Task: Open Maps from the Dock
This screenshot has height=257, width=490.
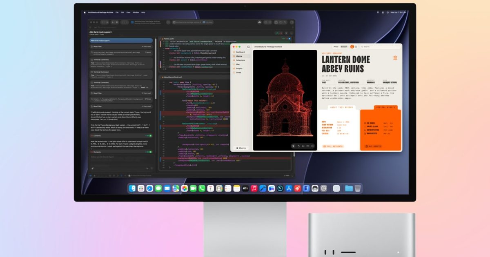Action: click(176, 188)
